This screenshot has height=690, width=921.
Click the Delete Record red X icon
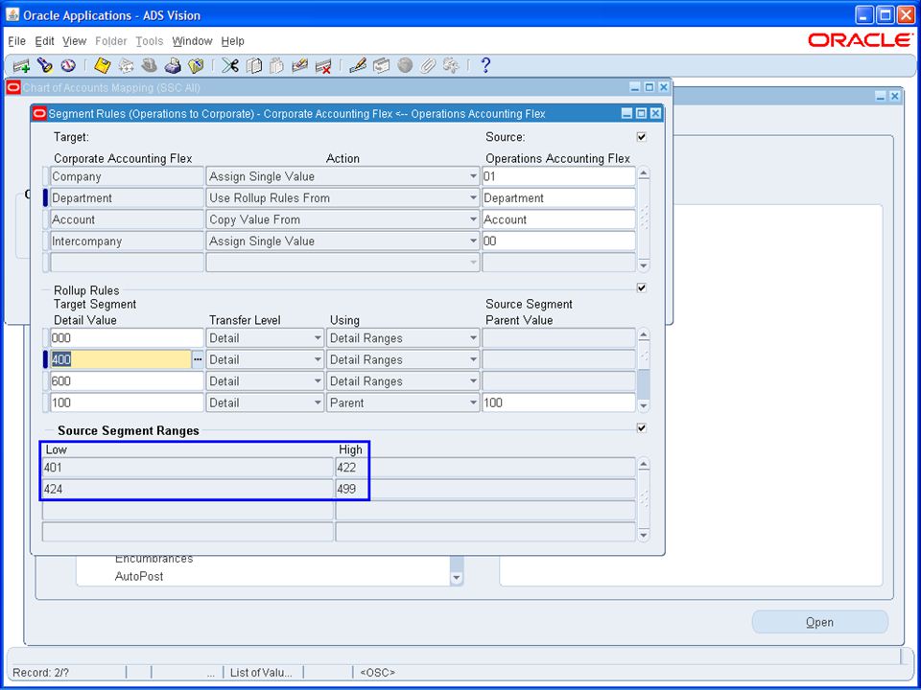323,65
